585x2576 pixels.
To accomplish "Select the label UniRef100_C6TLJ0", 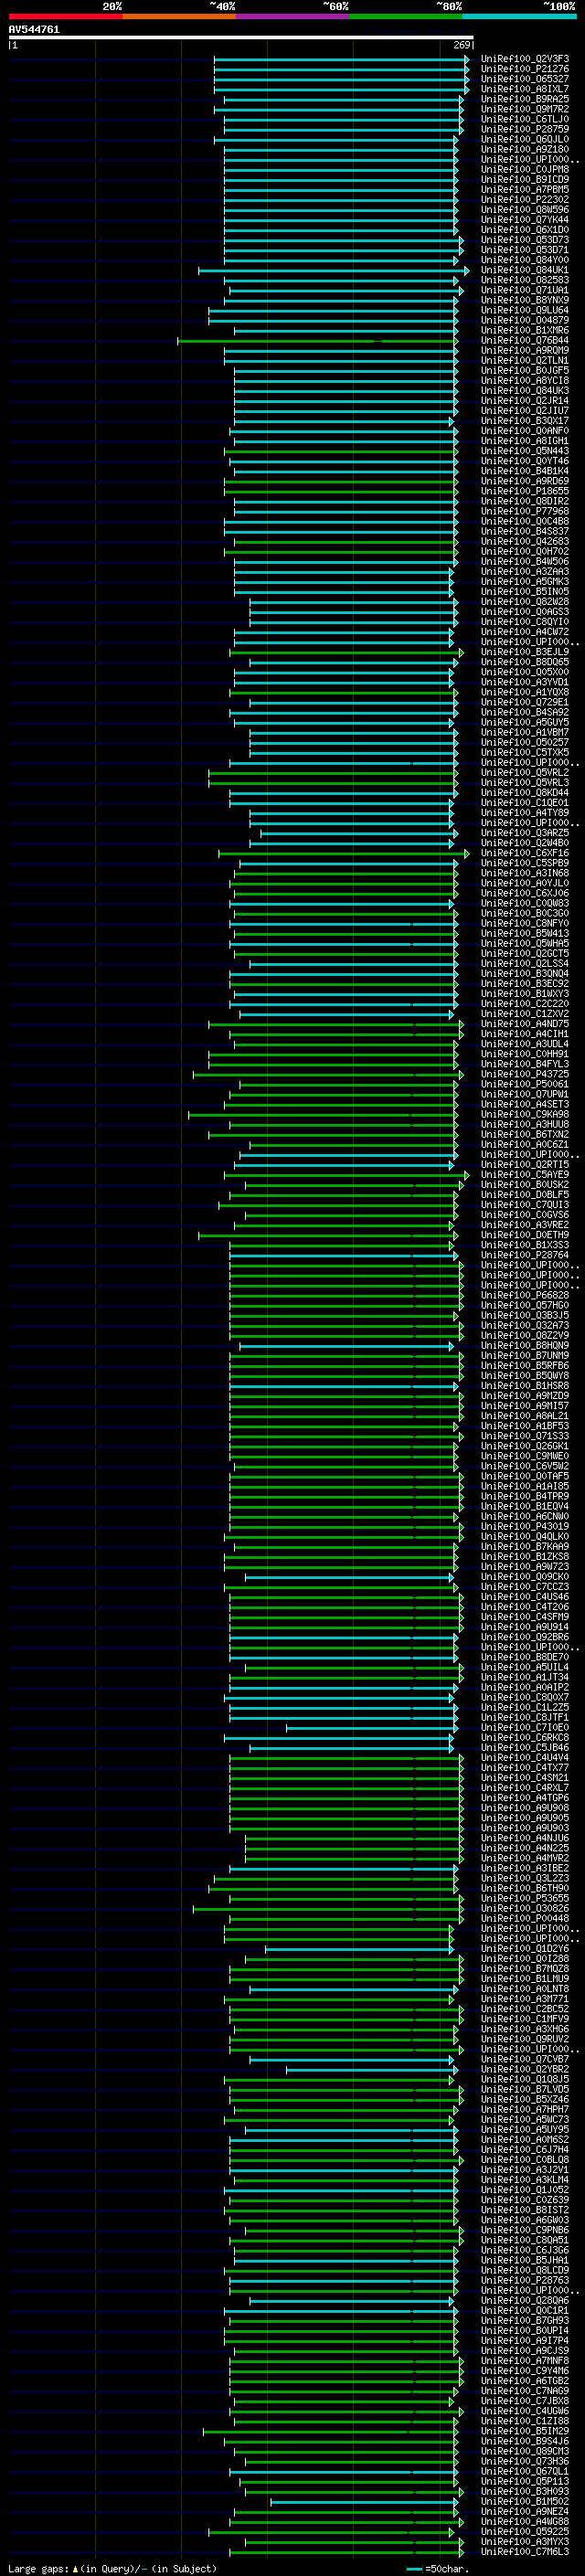I will coord(525,119).
